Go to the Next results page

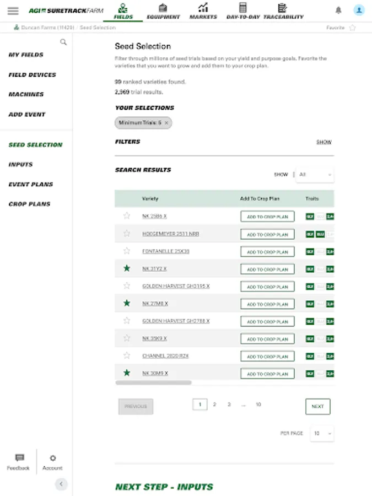(x=318, y=407)
